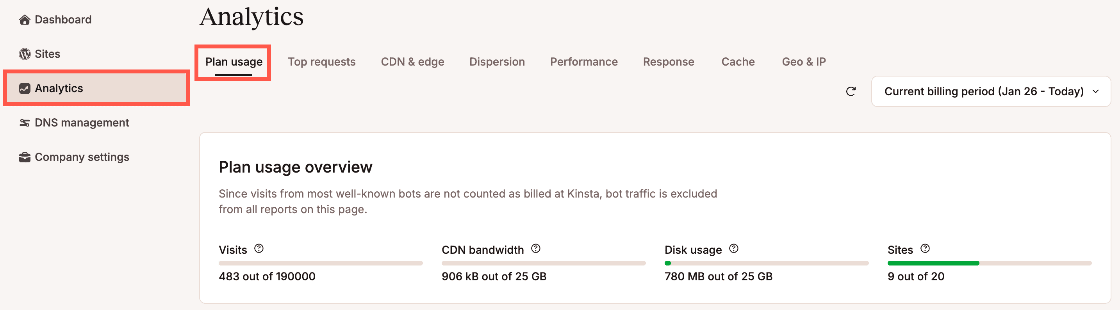Click the Analytics chart icon
The height and width of the screenshot is (310, 1120).
25,88
